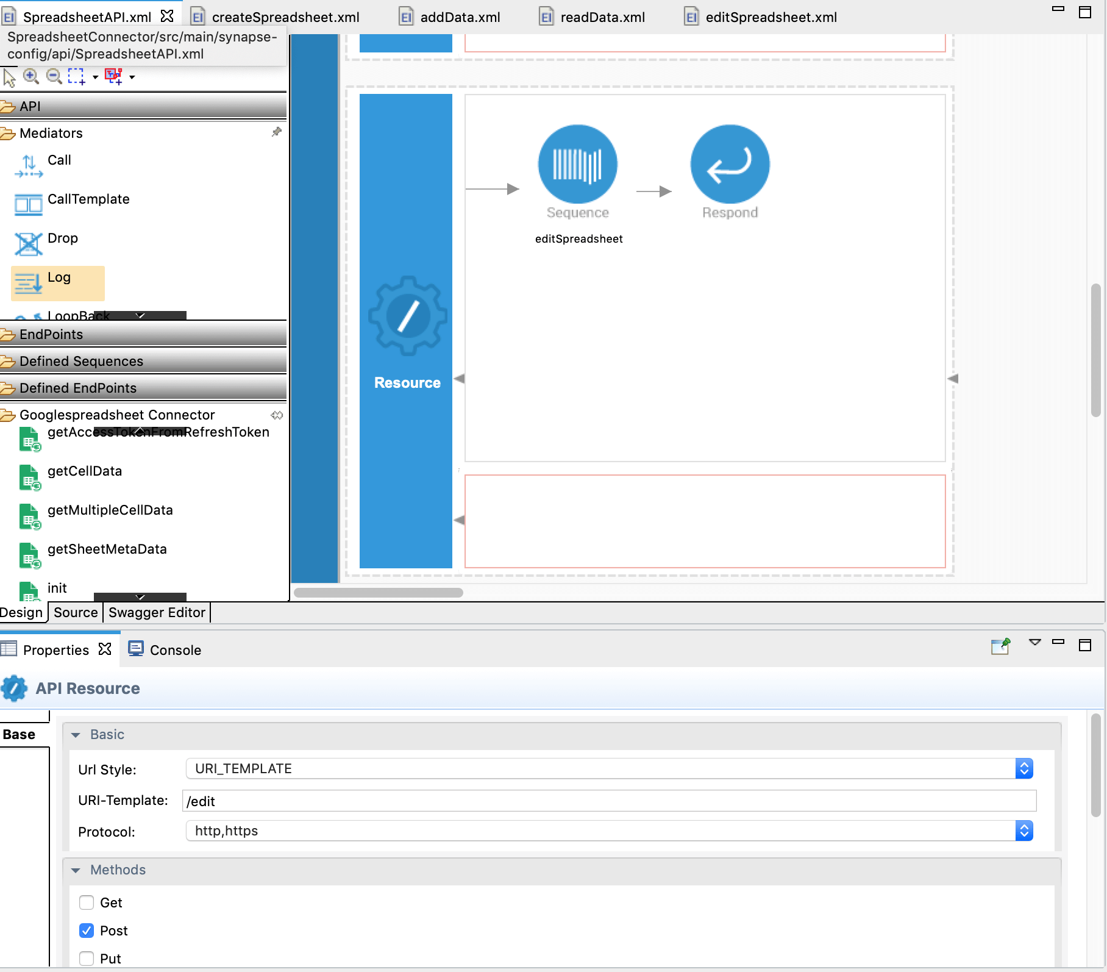The image size is (1107, 972).
Task: Pick the Call mediator icon
Action: click(29, 166)
